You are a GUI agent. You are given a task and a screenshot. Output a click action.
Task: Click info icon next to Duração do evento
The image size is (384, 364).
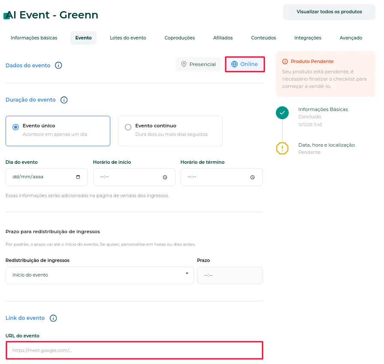pyautogui.click(x=64, y=100)
